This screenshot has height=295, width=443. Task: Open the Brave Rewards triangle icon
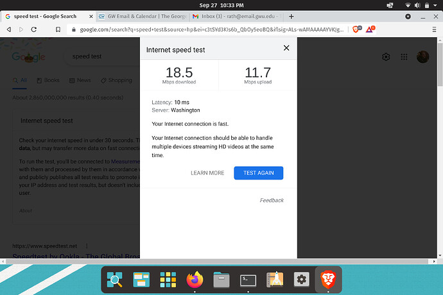tap(370, 29)
